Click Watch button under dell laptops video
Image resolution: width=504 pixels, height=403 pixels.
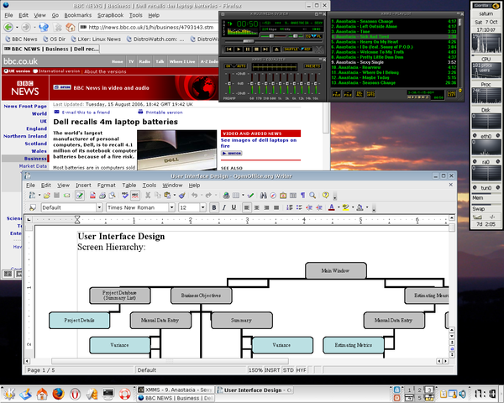[232, 154]
